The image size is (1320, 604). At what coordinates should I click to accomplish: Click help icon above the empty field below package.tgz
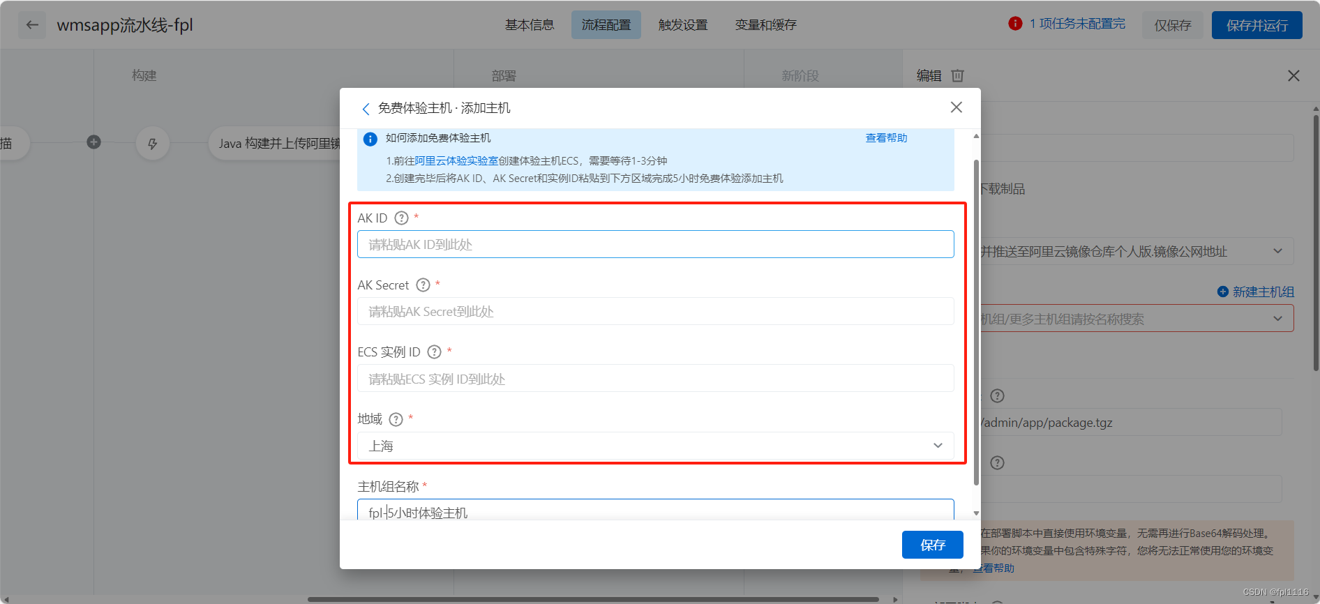coord(998,462)
